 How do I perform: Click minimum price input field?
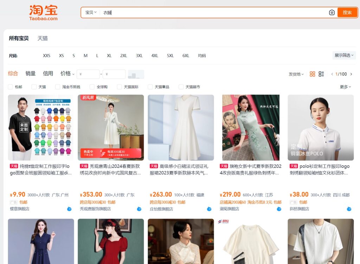[x=88, y=74]
